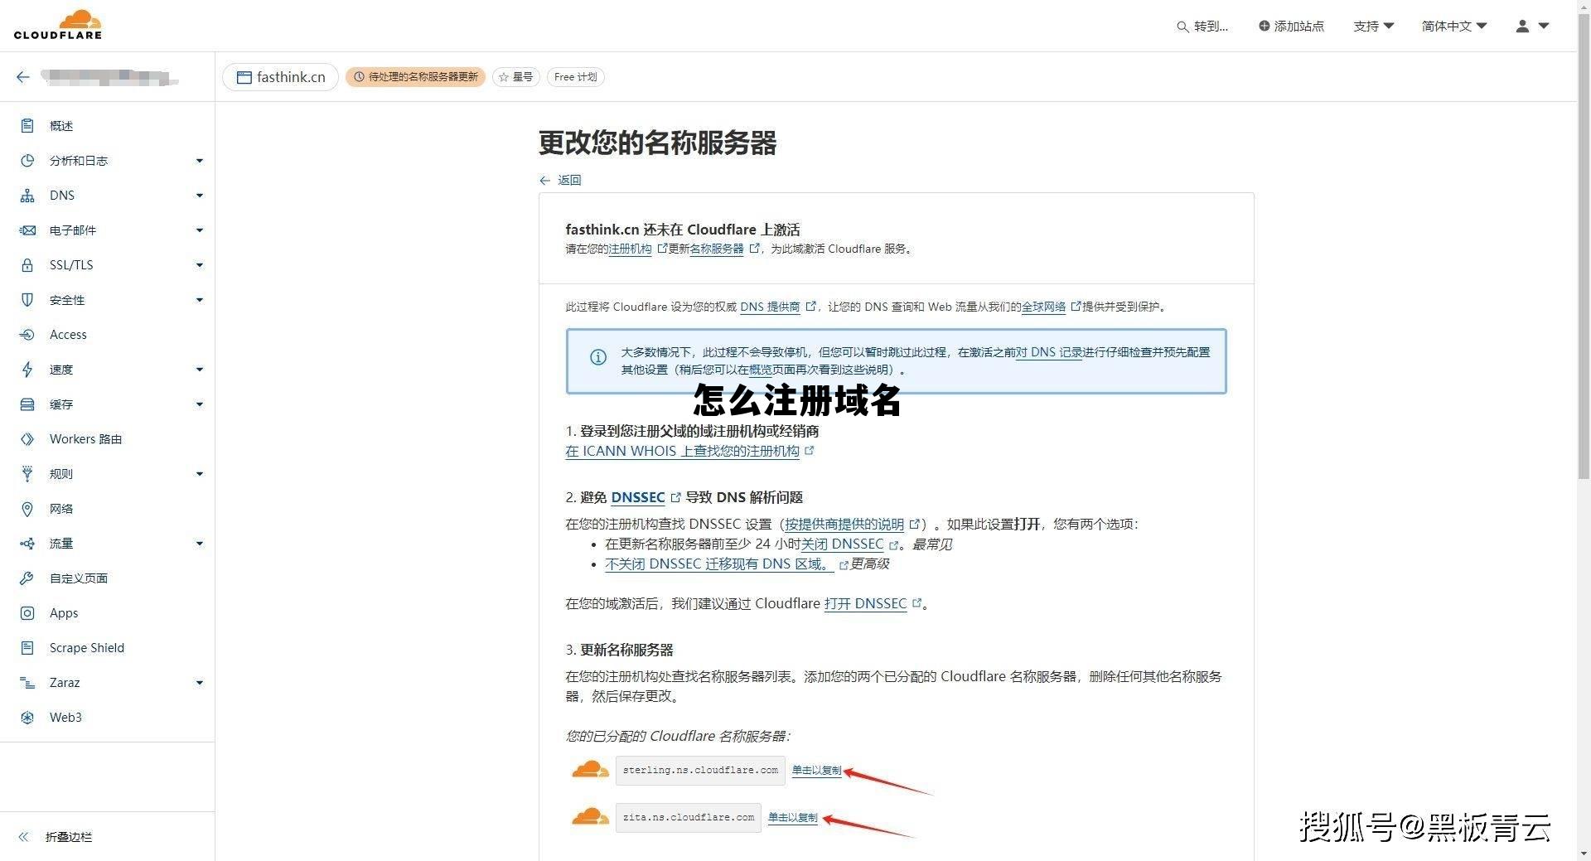
Task: Click the DNS network icon
Action: click(27, 196)
